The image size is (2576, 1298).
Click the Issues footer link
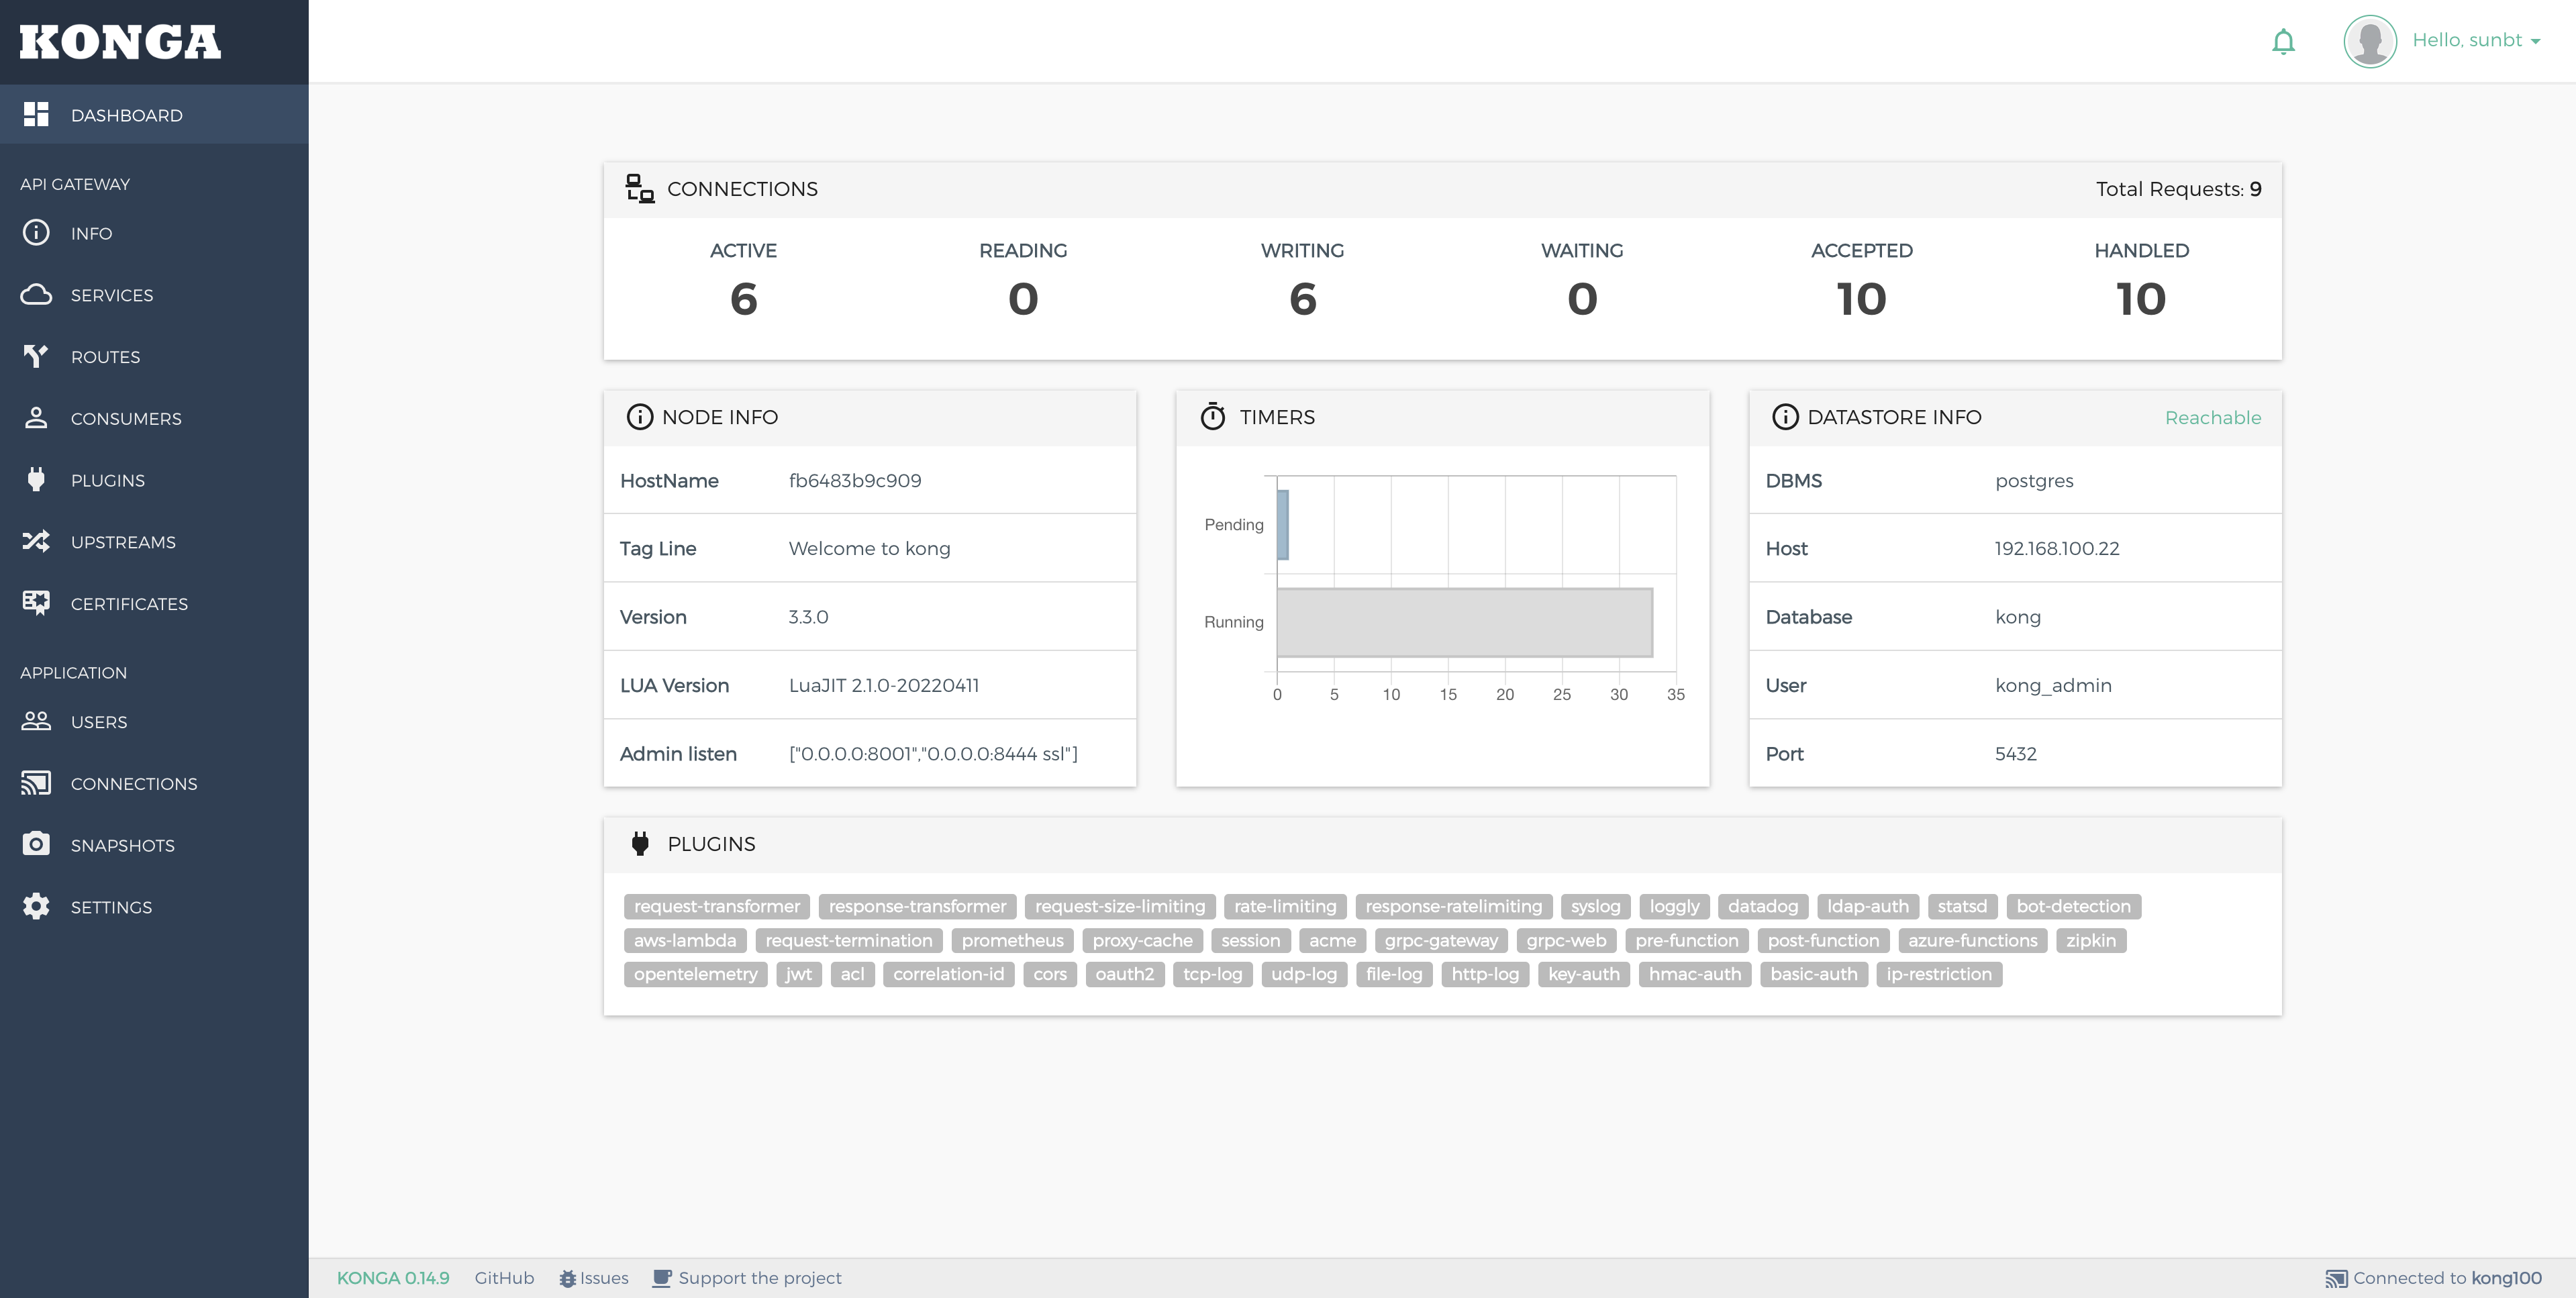pyautogui.click(x=603, y=1278)
